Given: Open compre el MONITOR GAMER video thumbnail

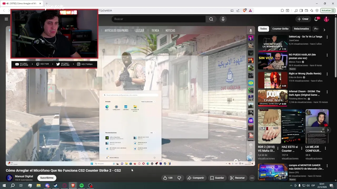Looking at the screenshot, I should coord(272,172).
